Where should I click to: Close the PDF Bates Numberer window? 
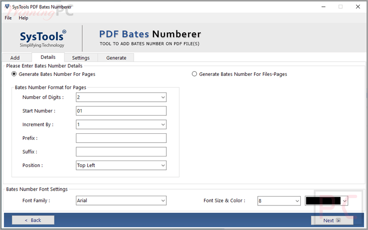358,7
